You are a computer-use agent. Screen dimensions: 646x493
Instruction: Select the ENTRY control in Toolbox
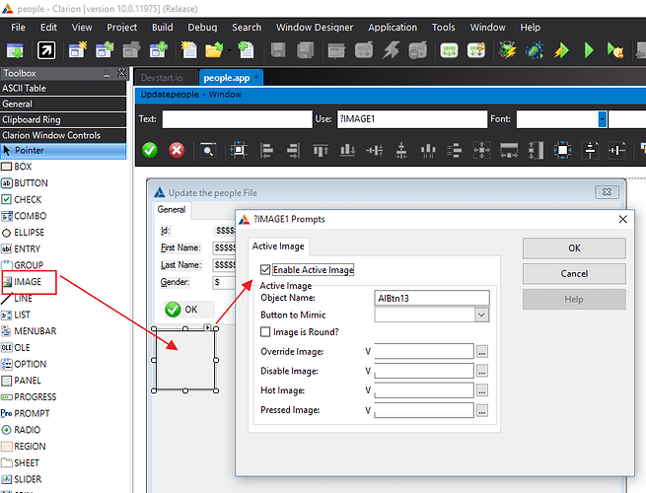click(21, 248)
